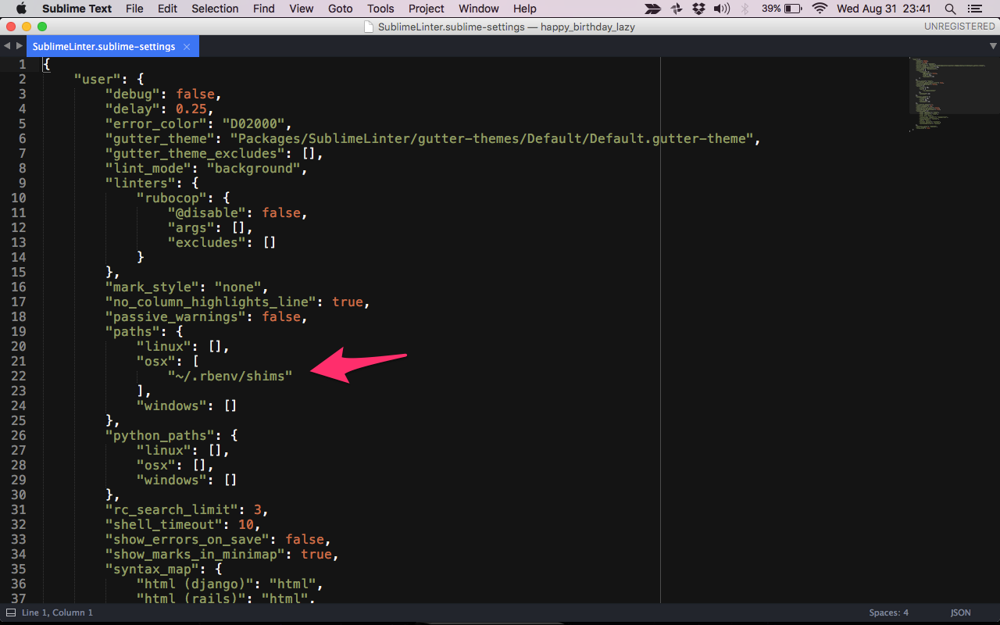
Task: Open the JSON syntax selector
Action: (961, 612)
